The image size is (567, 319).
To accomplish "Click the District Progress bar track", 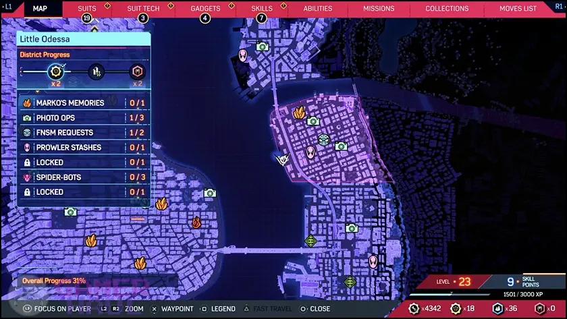I will (x=84, y=71).
